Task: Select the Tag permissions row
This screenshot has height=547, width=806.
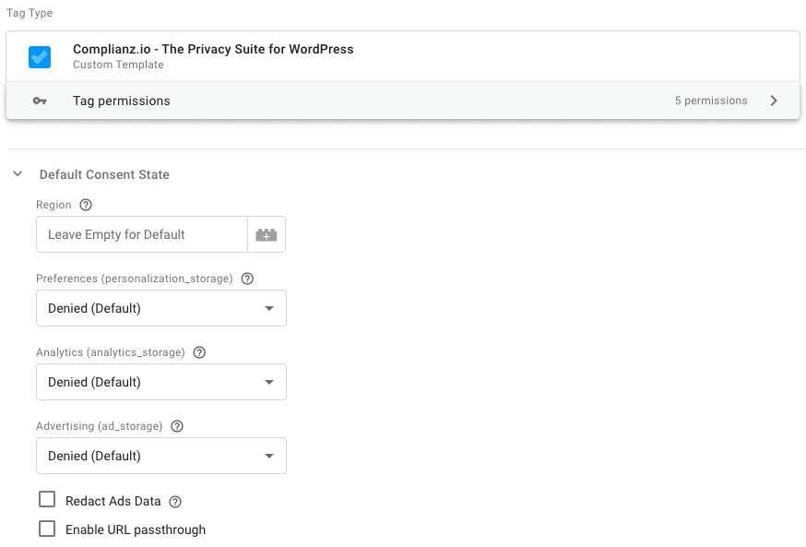Action: [403, 101]
